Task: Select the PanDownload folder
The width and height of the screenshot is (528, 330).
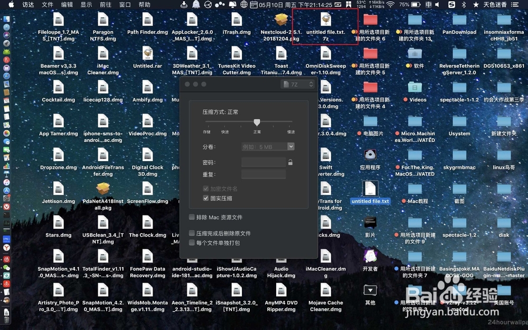Action: click(459, 24)
